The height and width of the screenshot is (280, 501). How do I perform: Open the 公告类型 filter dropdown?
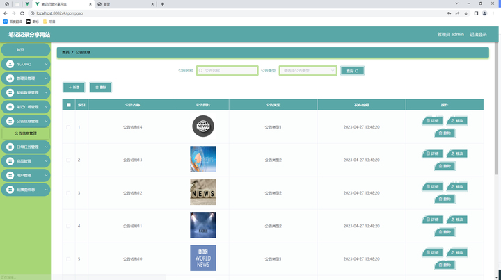308,70
